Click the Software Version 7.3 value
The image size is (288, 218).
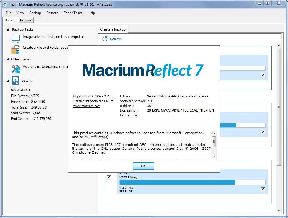coord(150,101)
